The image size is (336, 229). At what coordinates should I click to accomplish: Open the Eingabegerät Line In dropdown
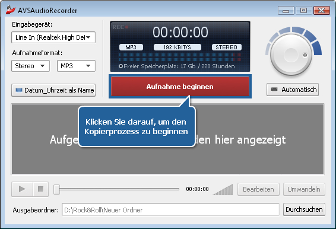(x=53, y=37)
